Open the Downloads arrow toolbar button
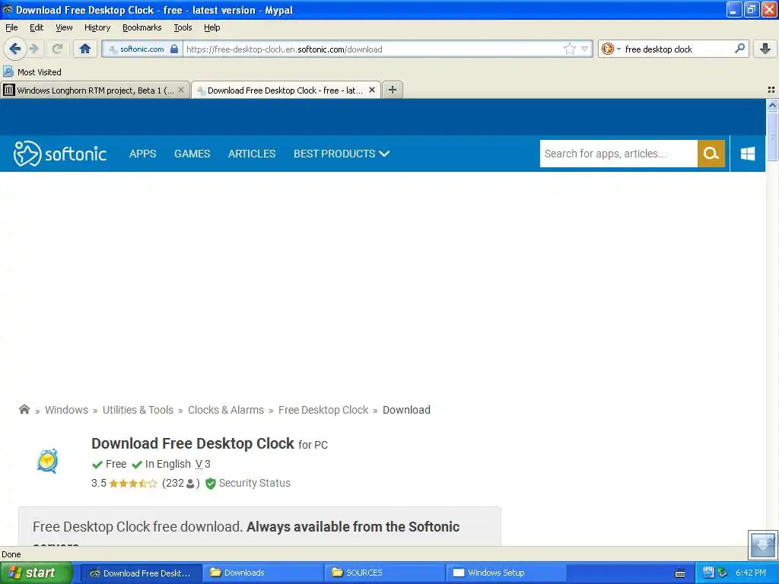This screenshot has width=779, height=584. [x=765, y=49]
